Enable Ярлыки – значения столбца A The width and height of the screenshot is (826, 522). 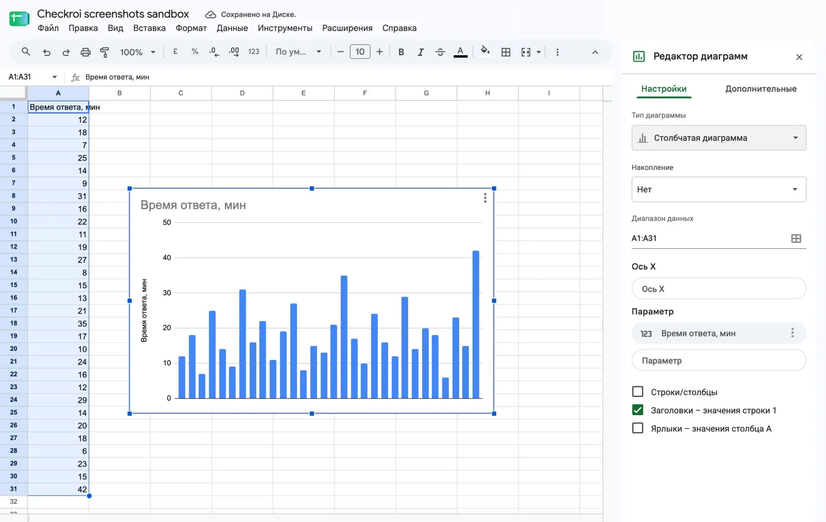[638, 428]
